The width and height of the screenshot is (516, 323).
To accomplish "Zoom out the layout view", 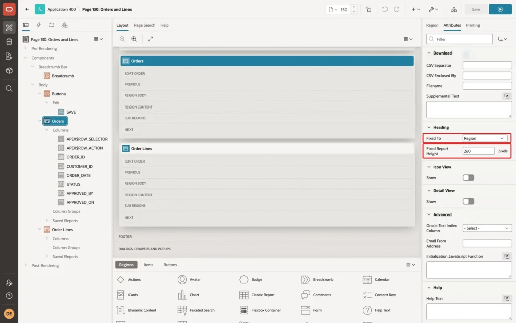I will [x=122, y=39].
